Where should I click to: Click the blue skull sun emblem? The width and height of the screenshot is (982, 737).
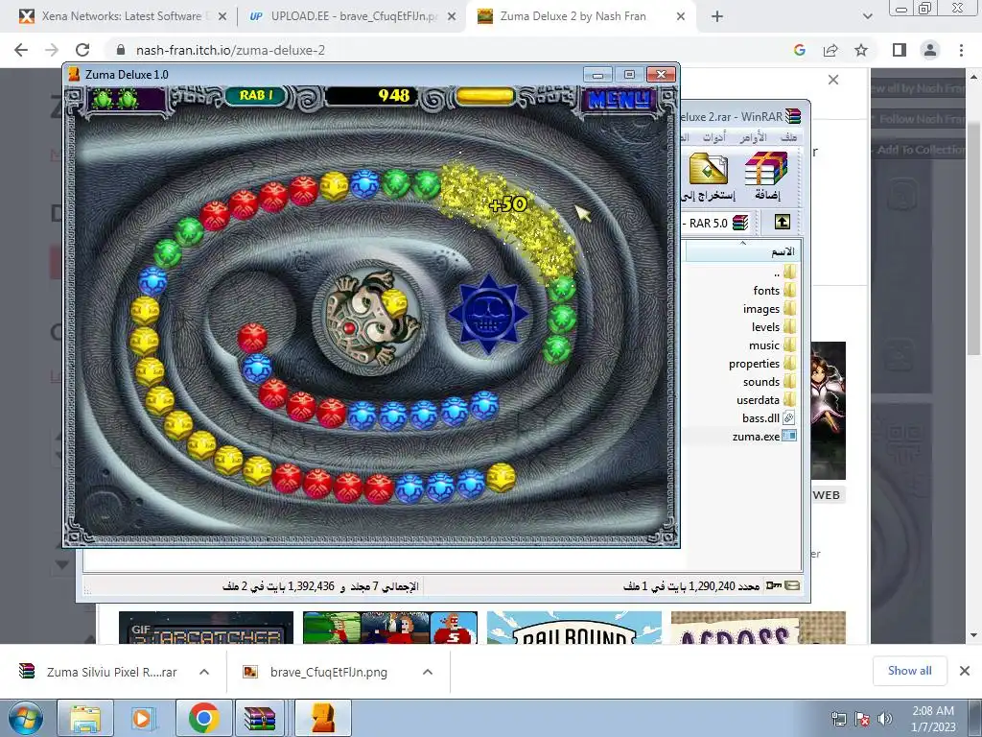488,314
